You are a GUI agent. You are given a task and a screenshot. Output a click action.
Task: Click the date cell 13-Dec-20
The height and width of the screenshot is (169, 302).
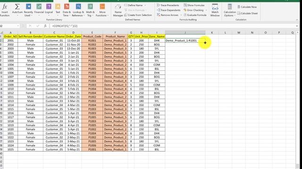tap(74, 48)
